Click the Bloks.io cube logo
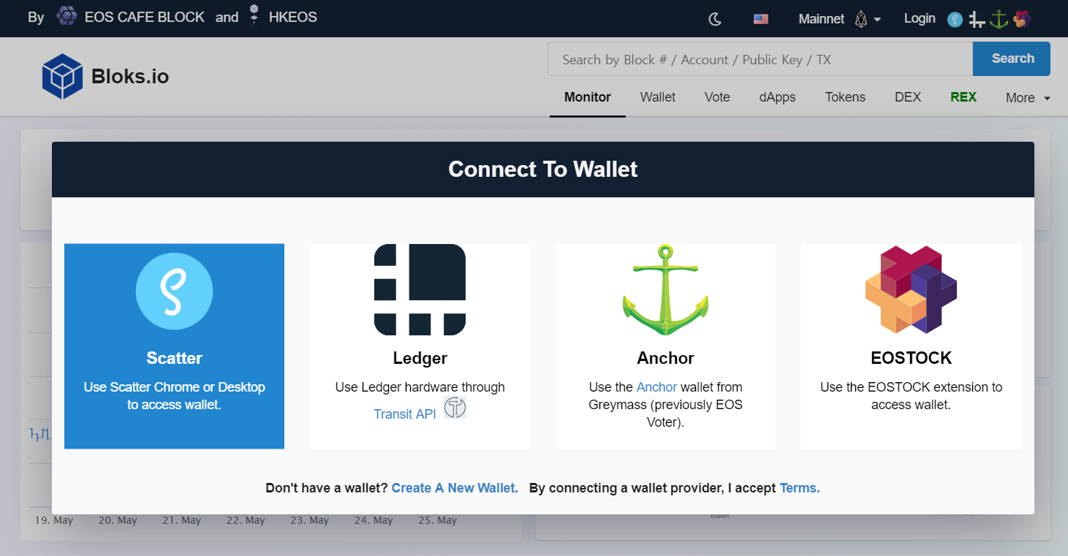Viewport: 1068px width, 556px height. tap(62, 76)
